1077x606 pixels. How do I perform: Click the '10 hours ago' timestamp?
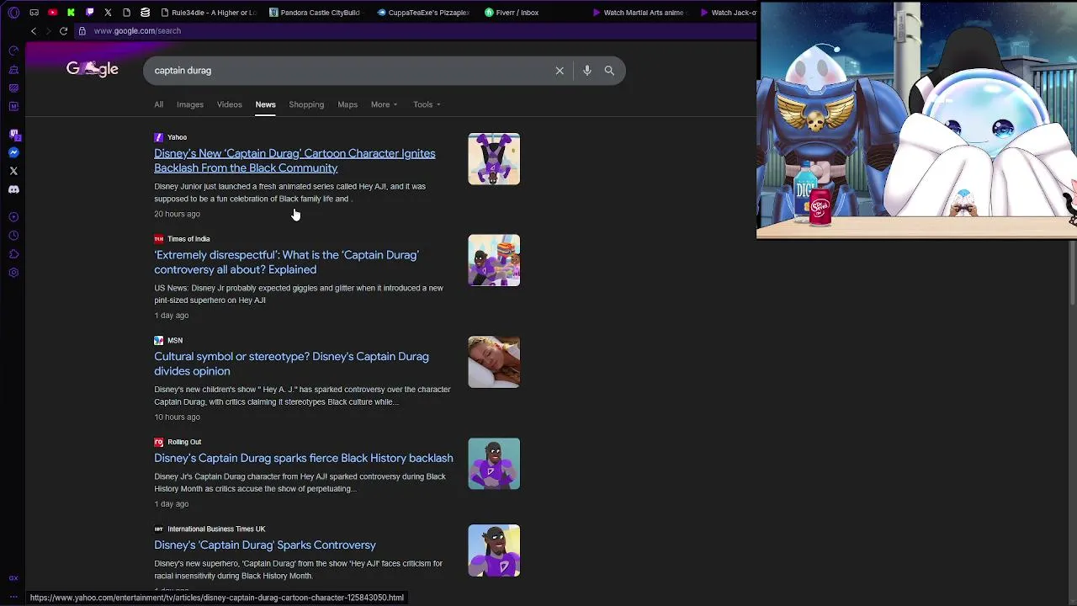tap(177, 417)
